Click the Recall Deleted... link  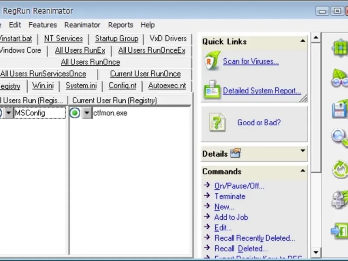coord(241,248)
